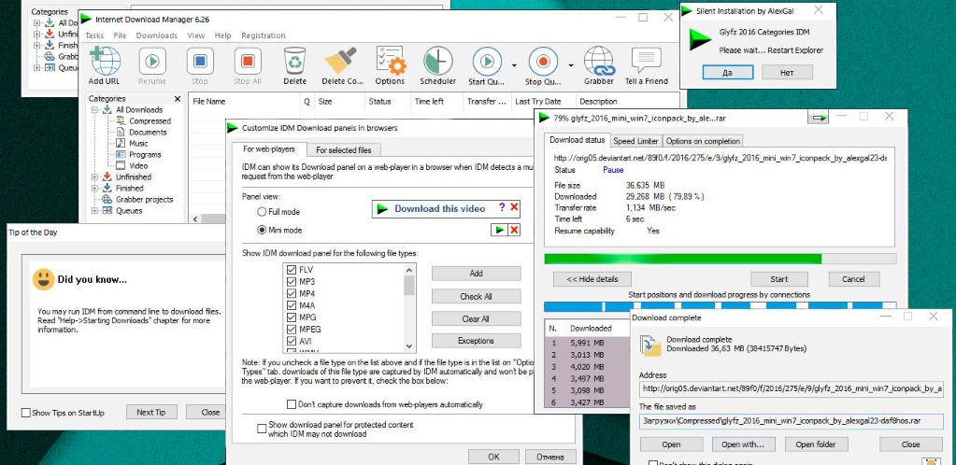This screenshot has height=465, width=956.
Task: Click Open folder button
Action: pyautogui.click(x=818, y=444)
